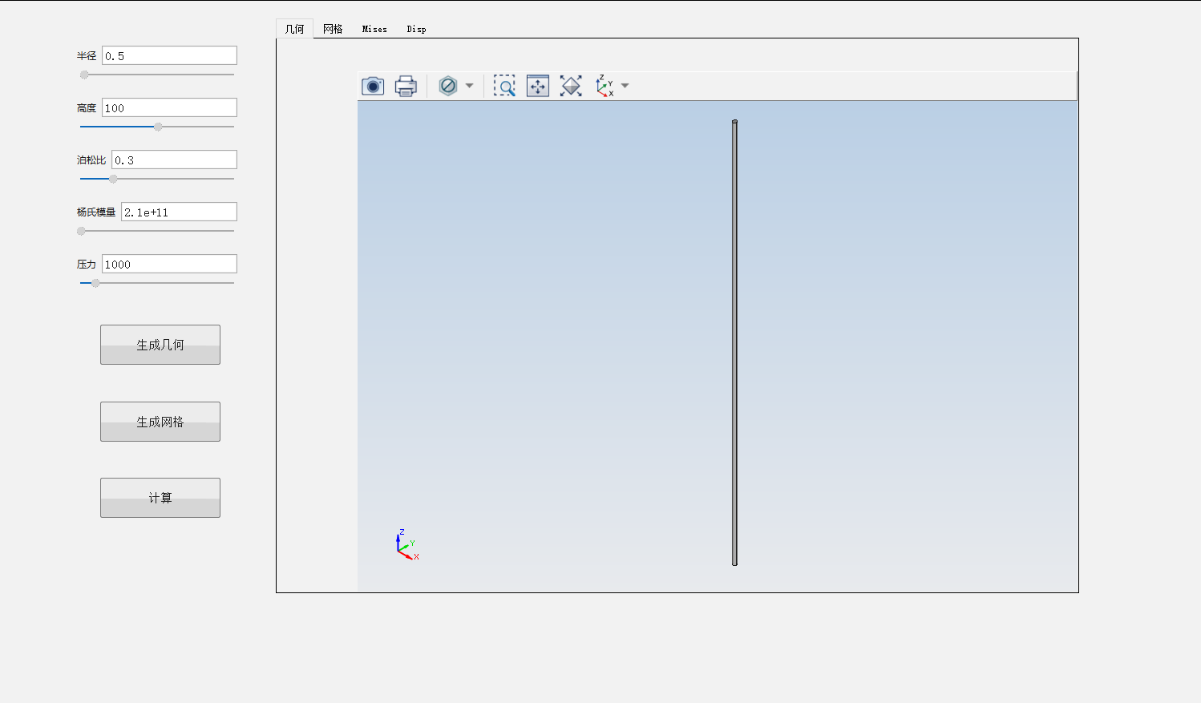Click the print icon in viewer toolbar
Image resolution: width=1201 pixels, height=703 pixels.
(x=406, y=86)
